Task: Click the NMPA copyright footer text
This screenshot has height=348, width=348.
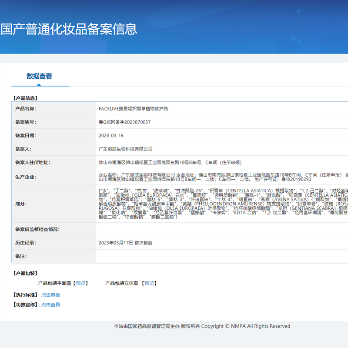Action: coord(202,326)
